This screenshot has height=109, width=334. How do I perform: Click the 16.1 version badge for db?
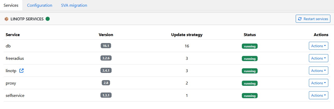(x=106, y=46)
